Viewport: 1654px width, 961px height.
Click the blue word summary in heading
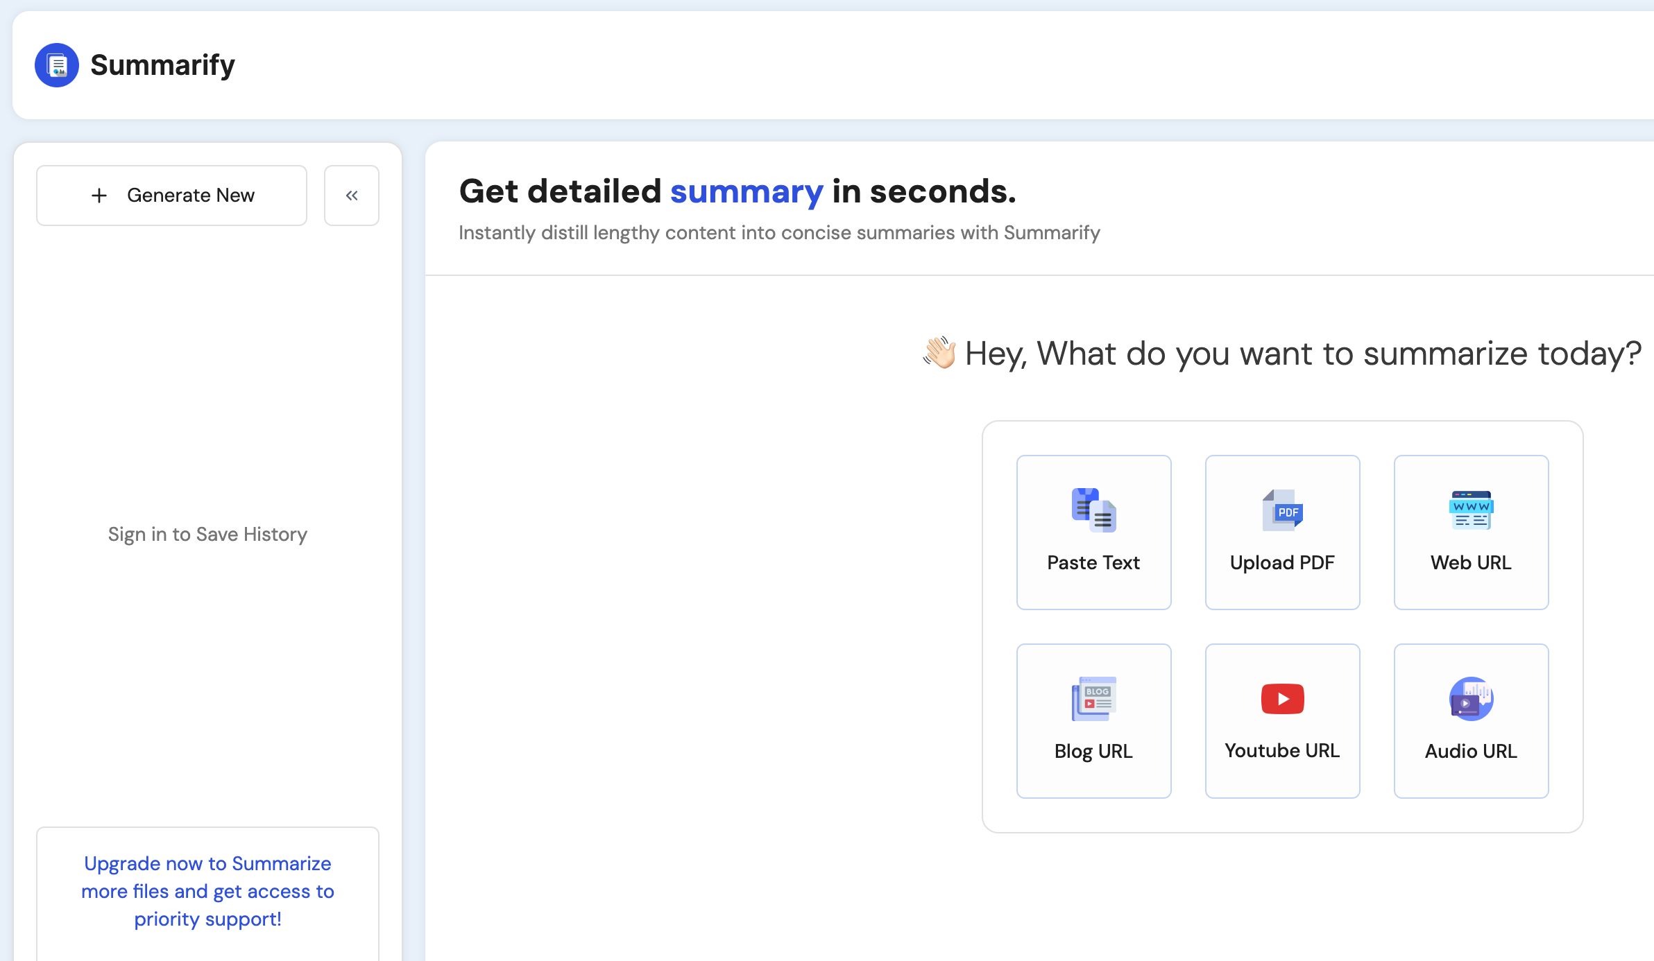[747, 191]
